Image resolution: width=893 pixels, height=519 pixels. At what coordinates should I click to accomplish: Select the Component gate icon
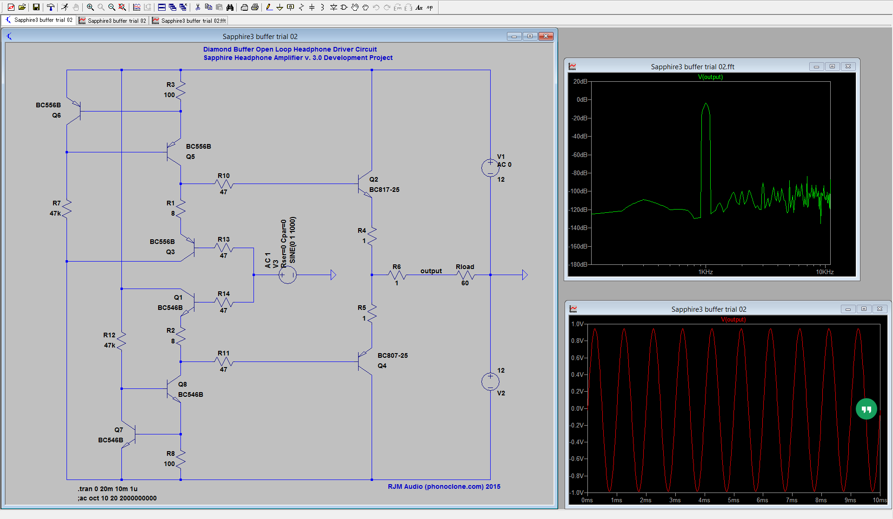click(344, 7)
